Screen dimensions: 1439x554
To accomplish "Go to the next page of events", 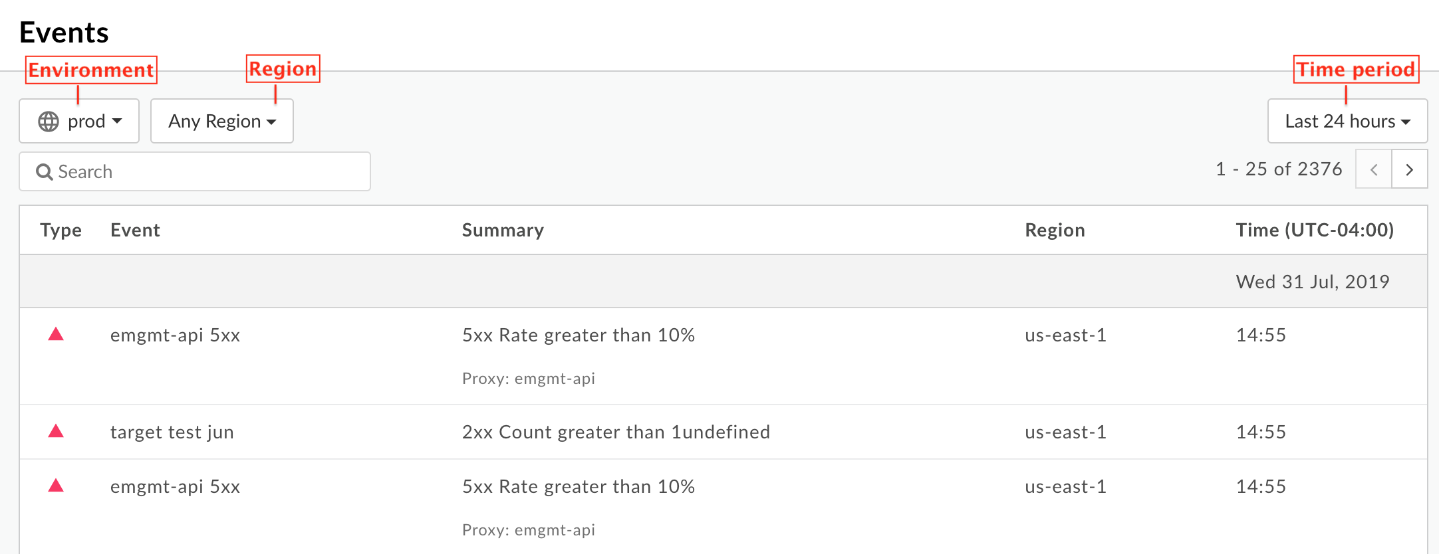I will [1410, 169].
